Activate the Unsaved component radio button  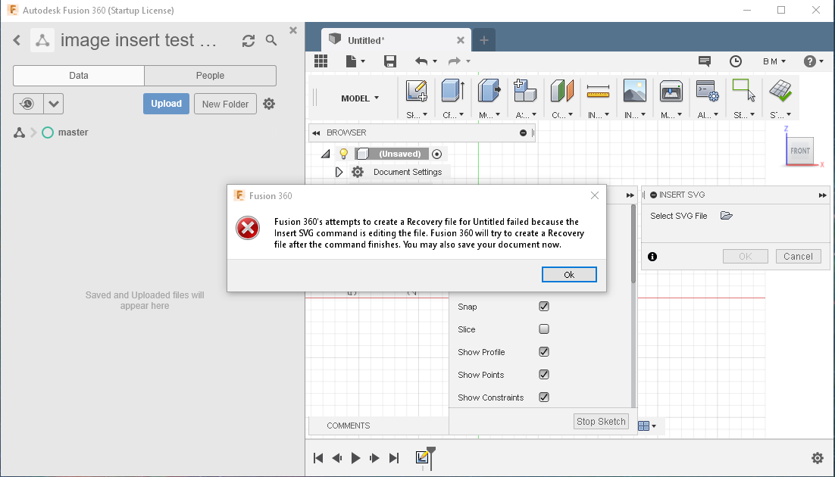click(436, 154)
